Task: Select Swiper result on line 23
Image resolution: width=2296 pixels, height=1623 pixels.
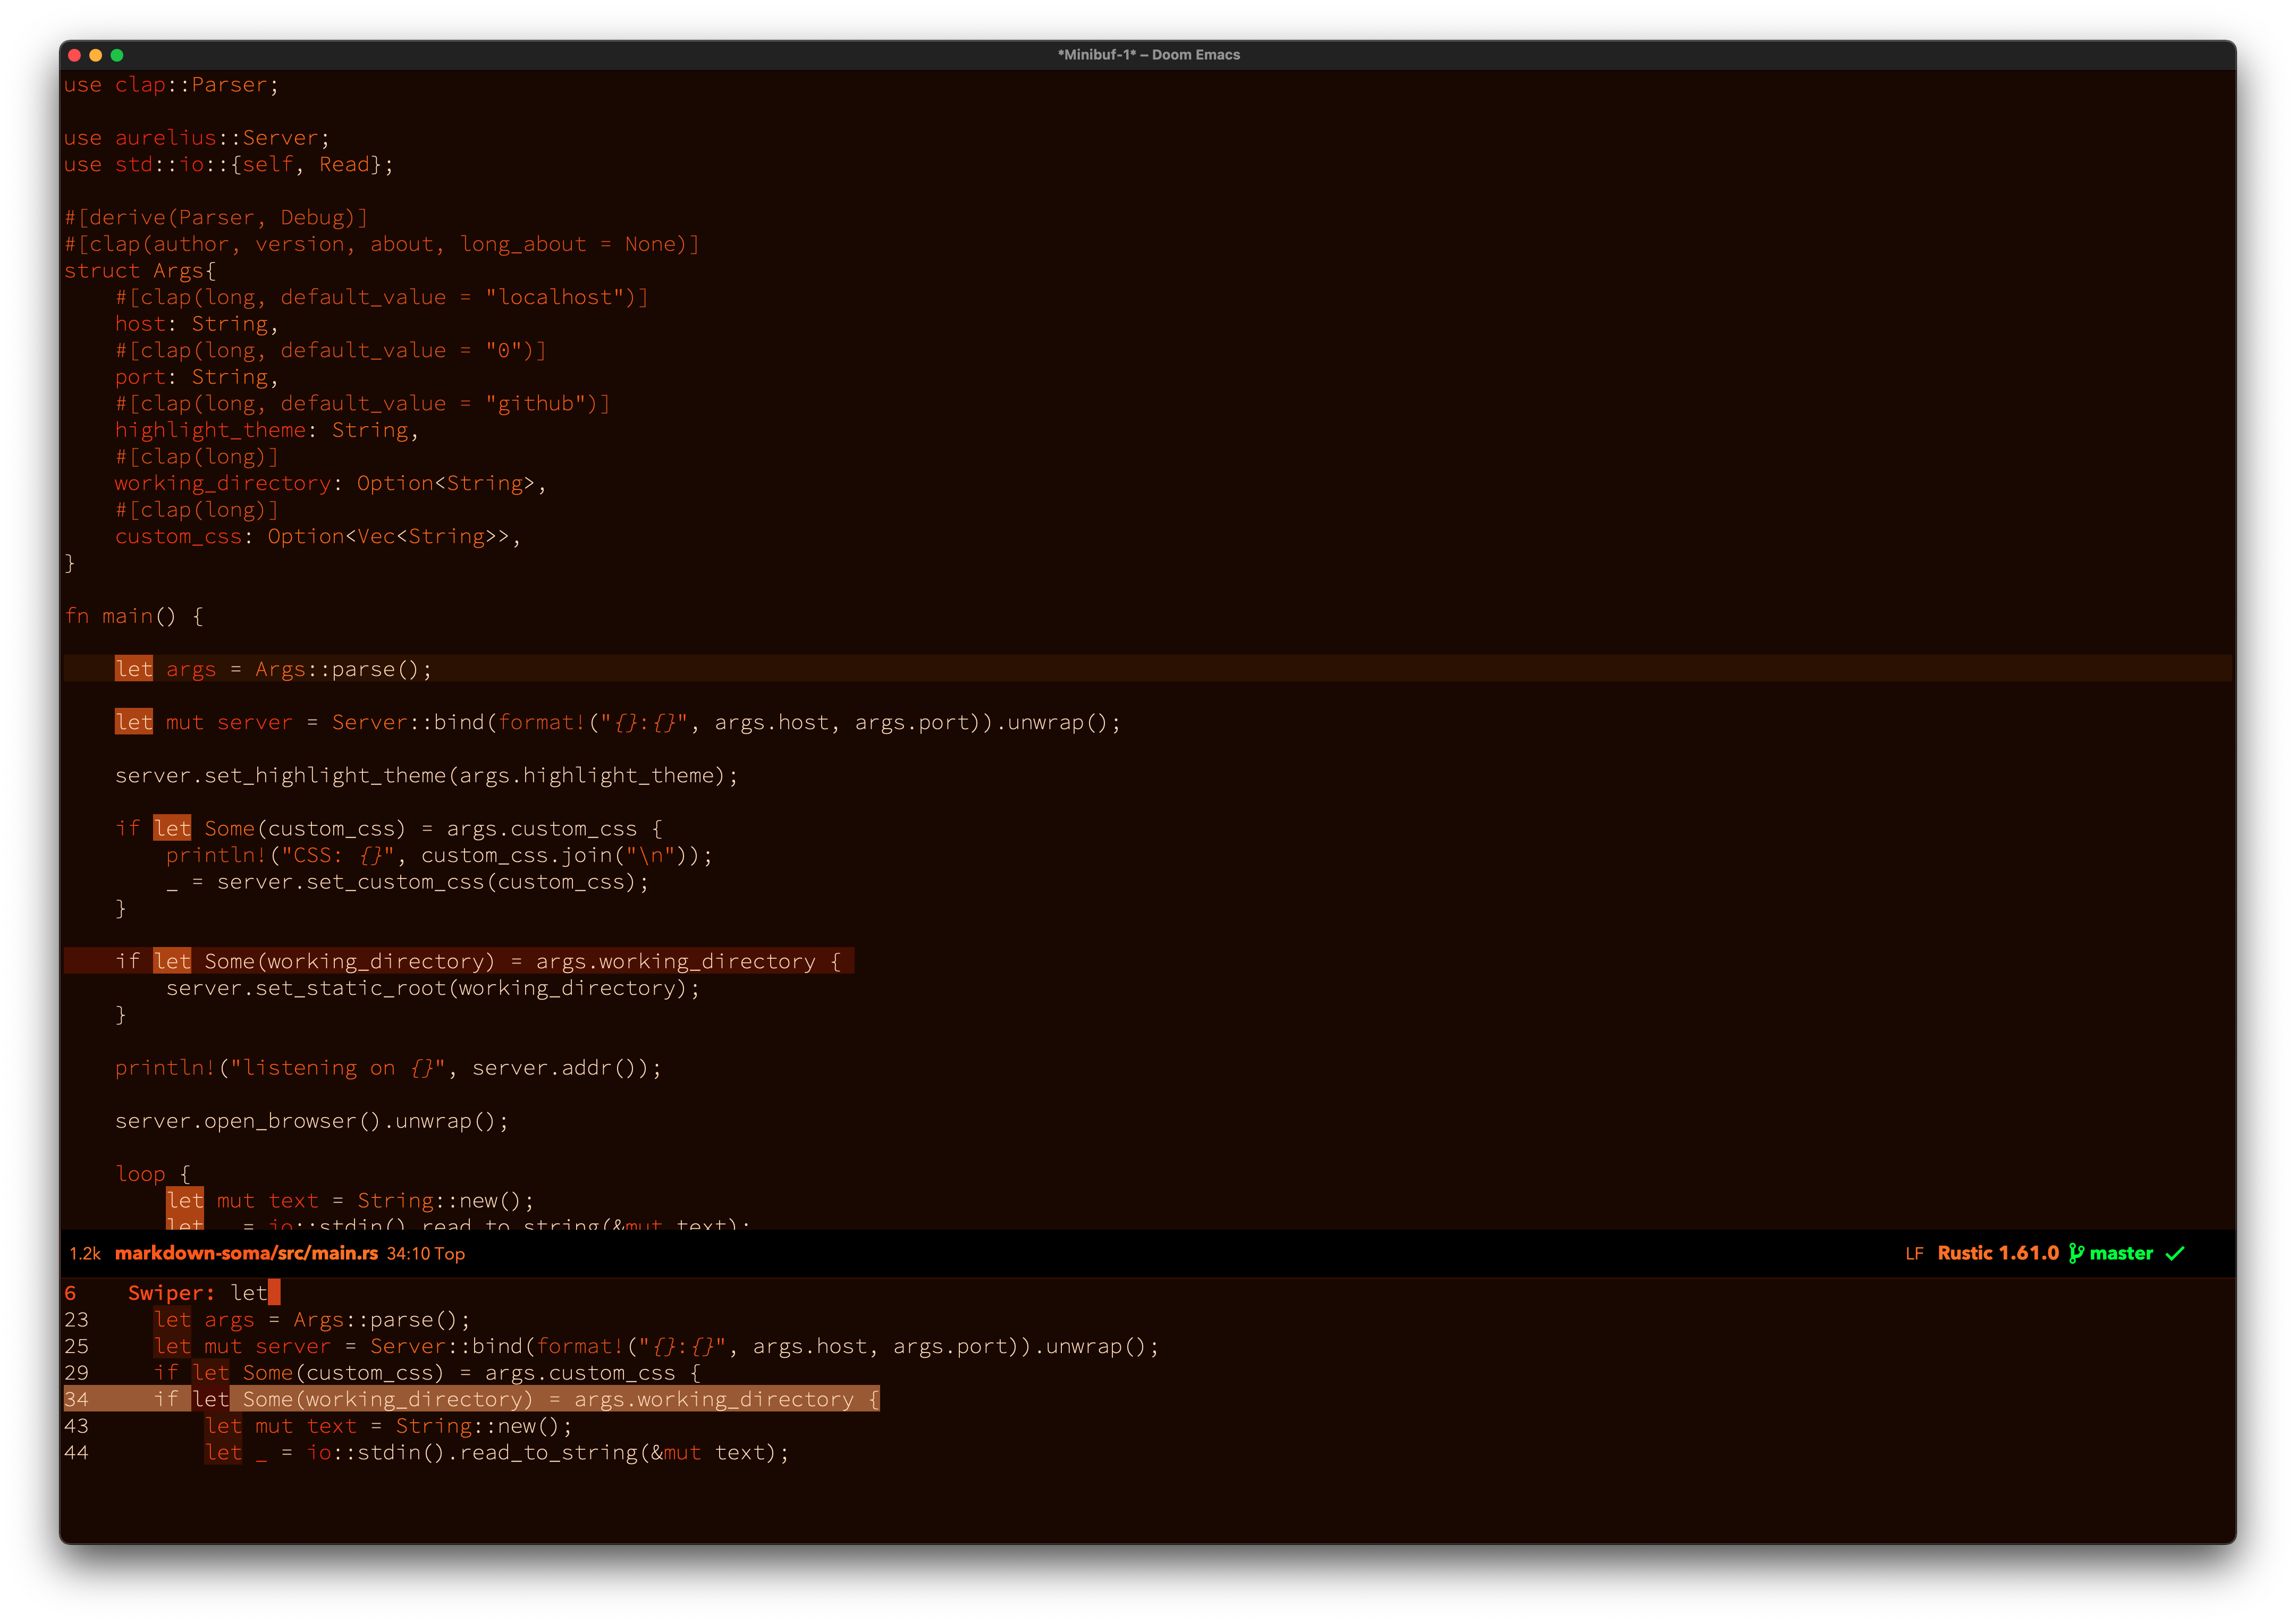Action: click(x=311, y=1320)
